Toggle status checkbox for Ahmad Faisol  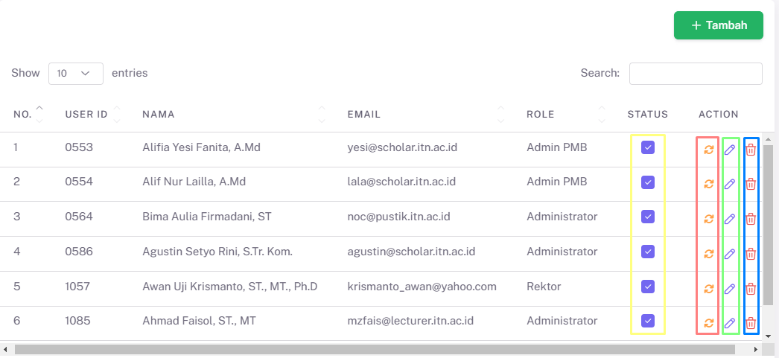648,321
